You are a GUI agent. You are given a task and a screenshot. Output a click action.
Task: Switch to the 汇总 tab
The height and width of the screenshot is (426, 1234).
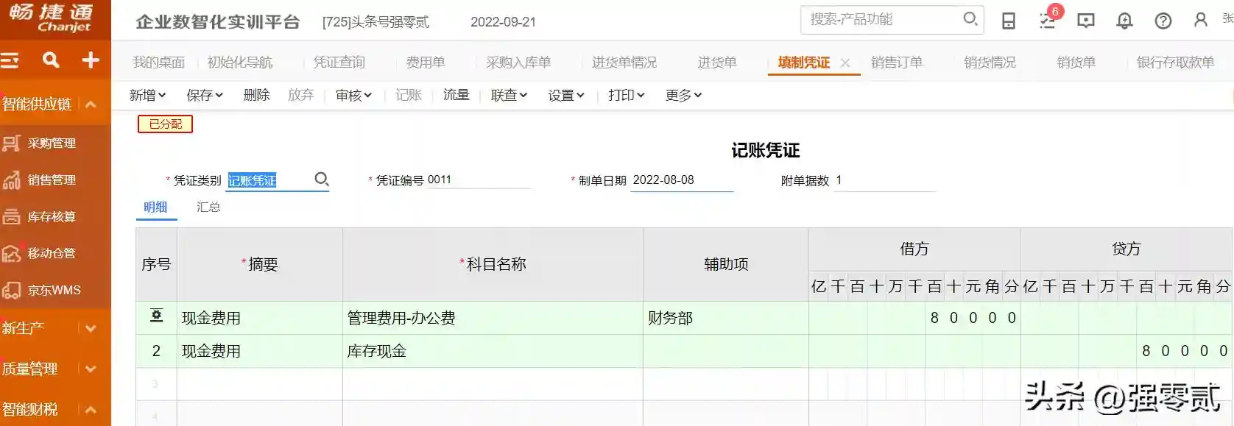click(208, 207)
